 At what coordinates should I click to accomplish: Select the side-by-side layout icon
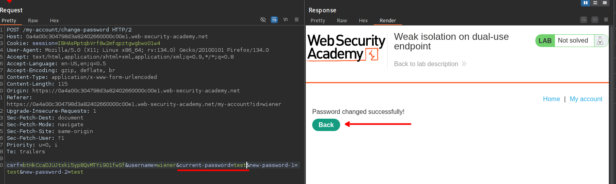(586, 3)
